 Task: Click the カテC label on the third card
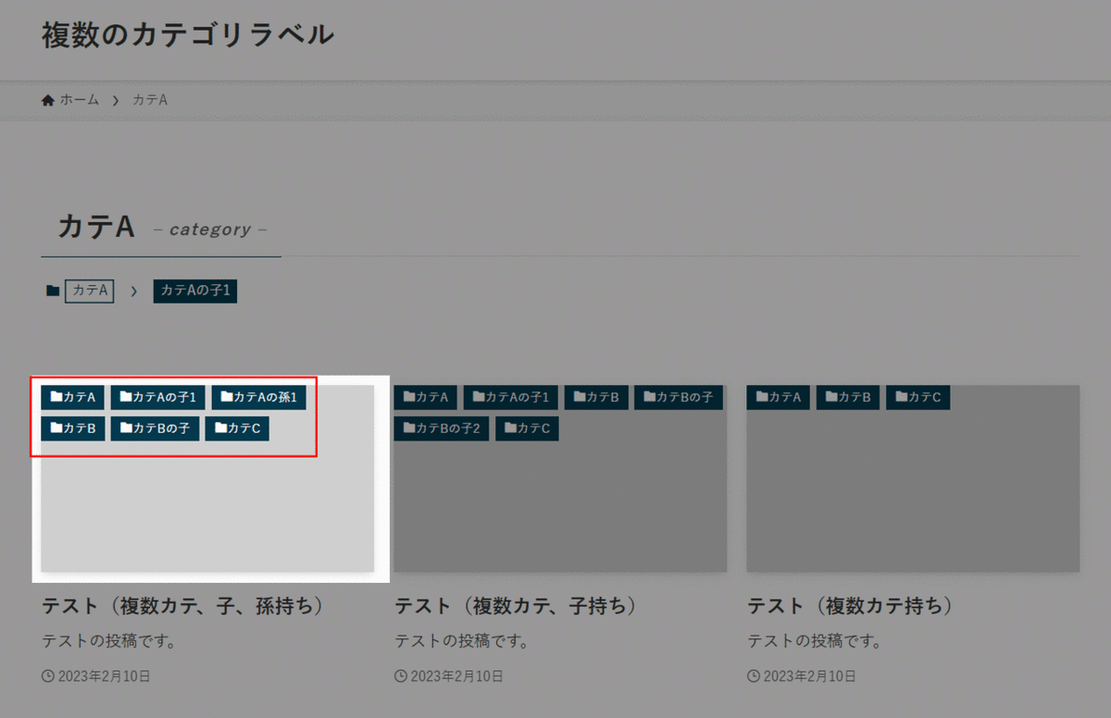coord(918,397)
